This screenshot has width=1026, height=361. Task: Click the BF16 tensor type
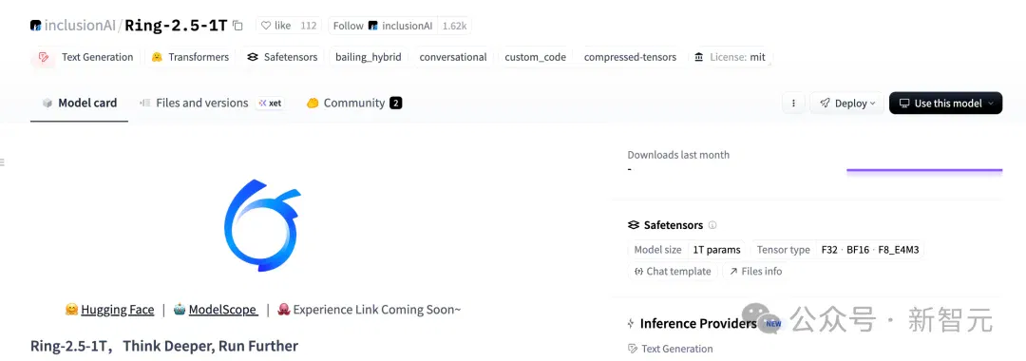coord(857,250)
